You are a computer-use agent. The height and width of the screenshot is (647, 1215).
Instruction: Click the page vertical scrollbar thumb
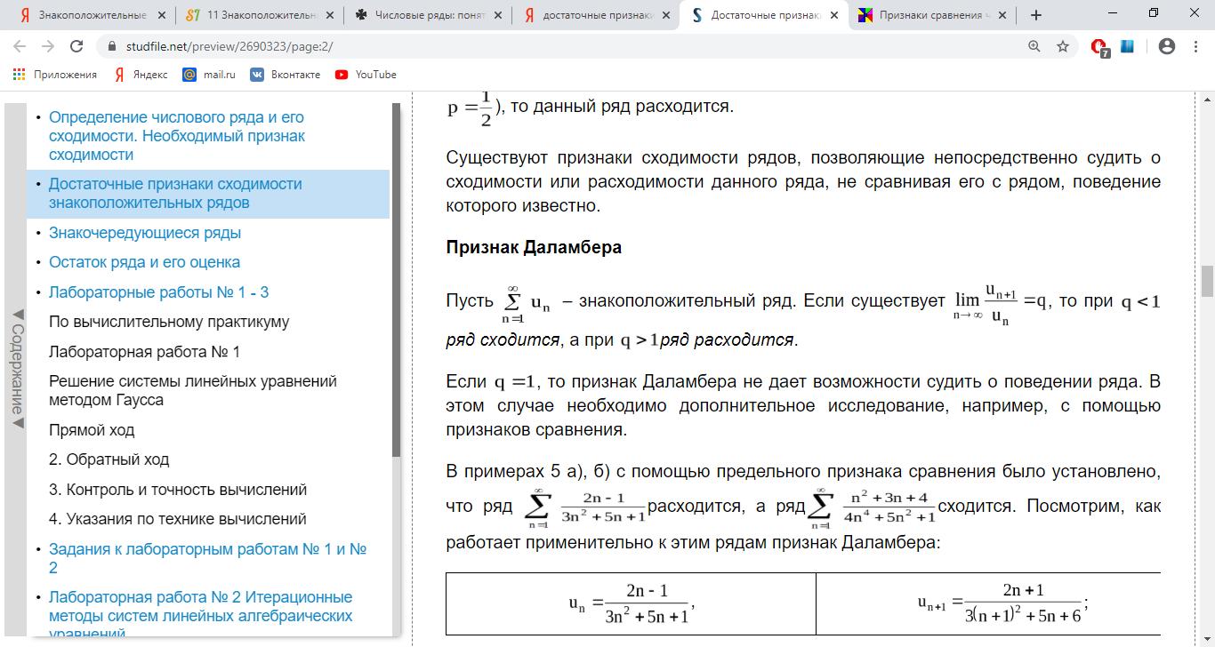(1207, 282)
